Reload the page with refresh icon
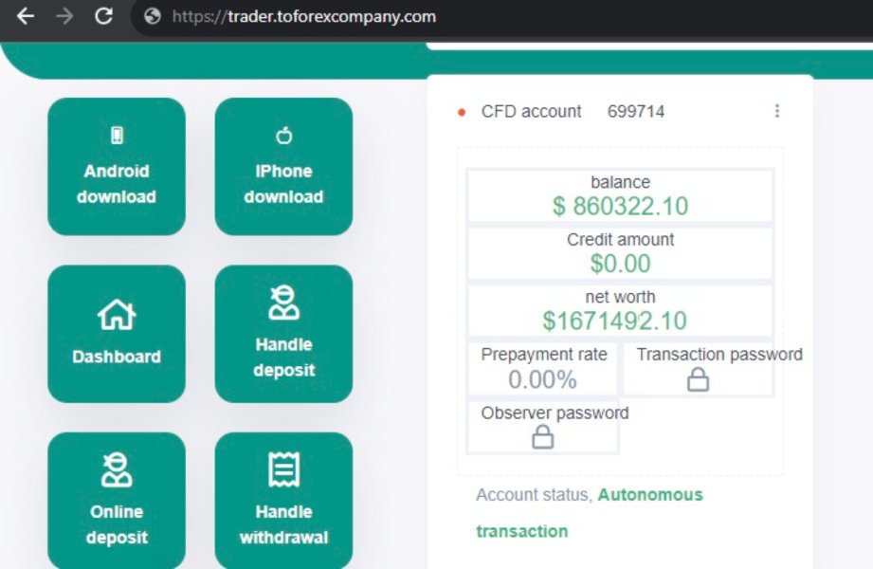 (x=103, y=16)
